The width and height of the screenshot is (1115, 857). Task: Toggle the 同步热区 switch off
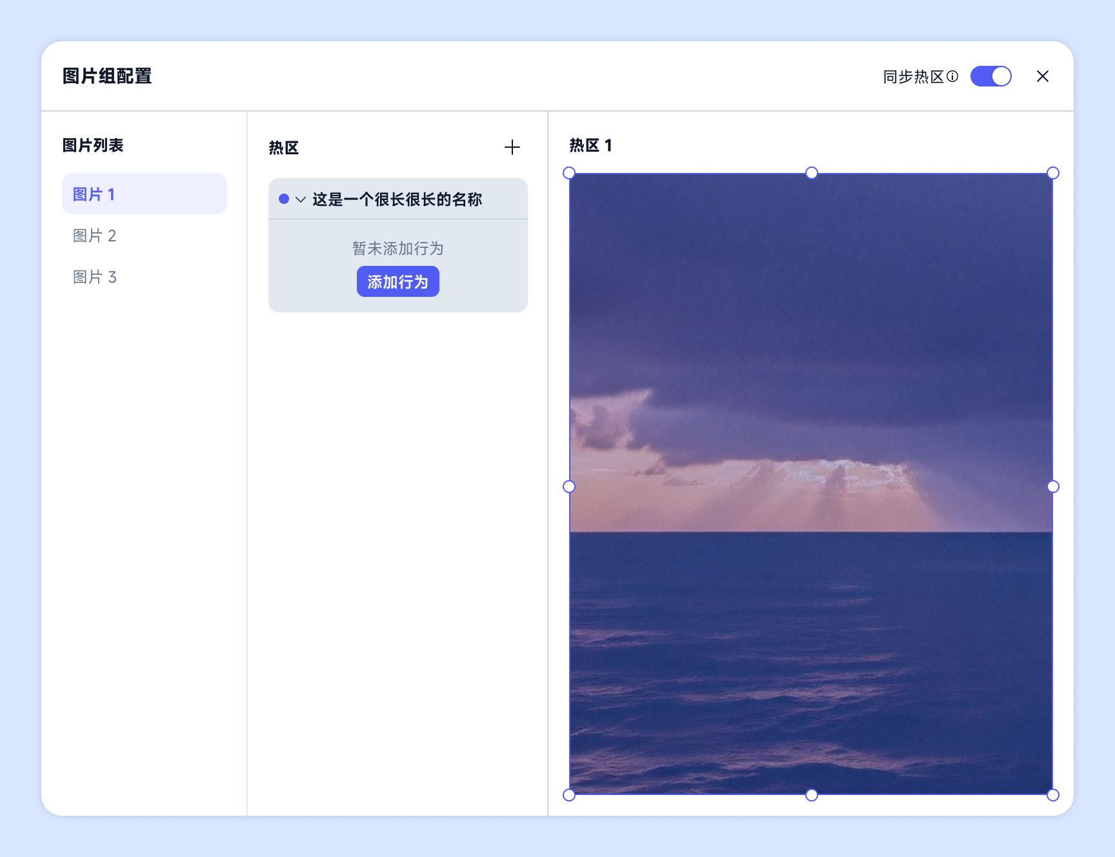tap(991, 76)
